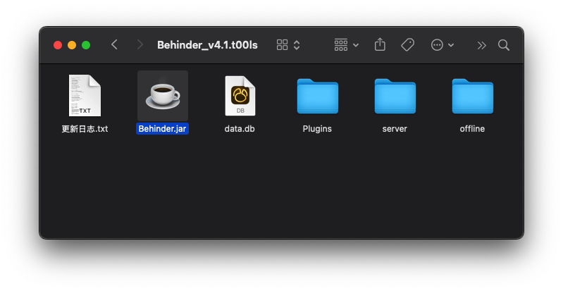
Task: Click the server folder name label
Action: click(x=395, y=129)
